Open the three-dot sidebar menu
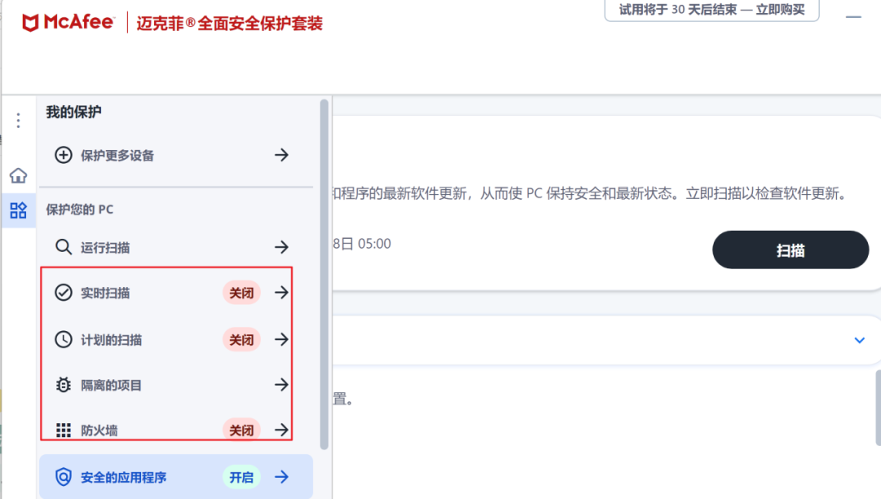881x499 pixels. [x=19, y=120]
